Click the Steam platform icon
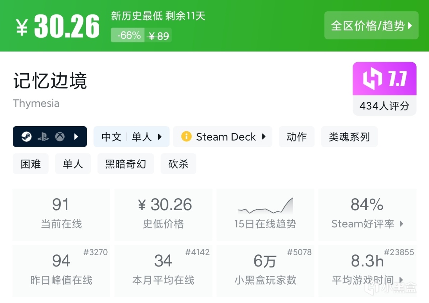 pos(26,137)
